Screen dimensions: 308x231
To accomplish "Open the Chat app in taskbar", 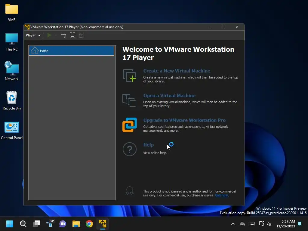I will (x=63, y=224).
